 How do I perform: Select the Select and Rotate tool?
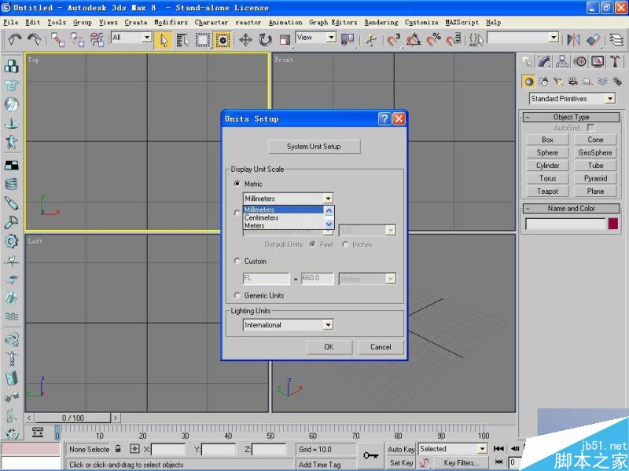tap(265, 39)
